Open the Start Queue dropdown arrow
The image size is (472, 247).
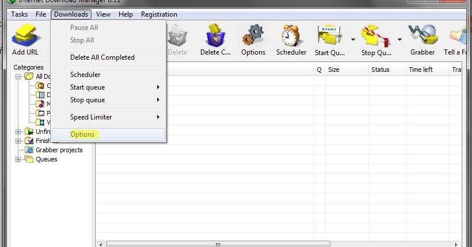coord(353,40)
